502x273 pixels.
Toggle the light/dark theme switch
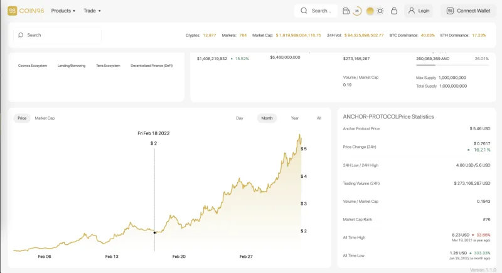click(x=375, y=11)
